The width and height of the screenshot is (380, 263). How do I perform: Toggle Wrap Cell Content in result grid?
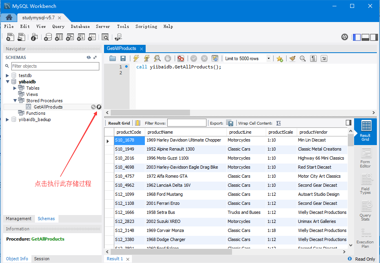pos(278,123)
